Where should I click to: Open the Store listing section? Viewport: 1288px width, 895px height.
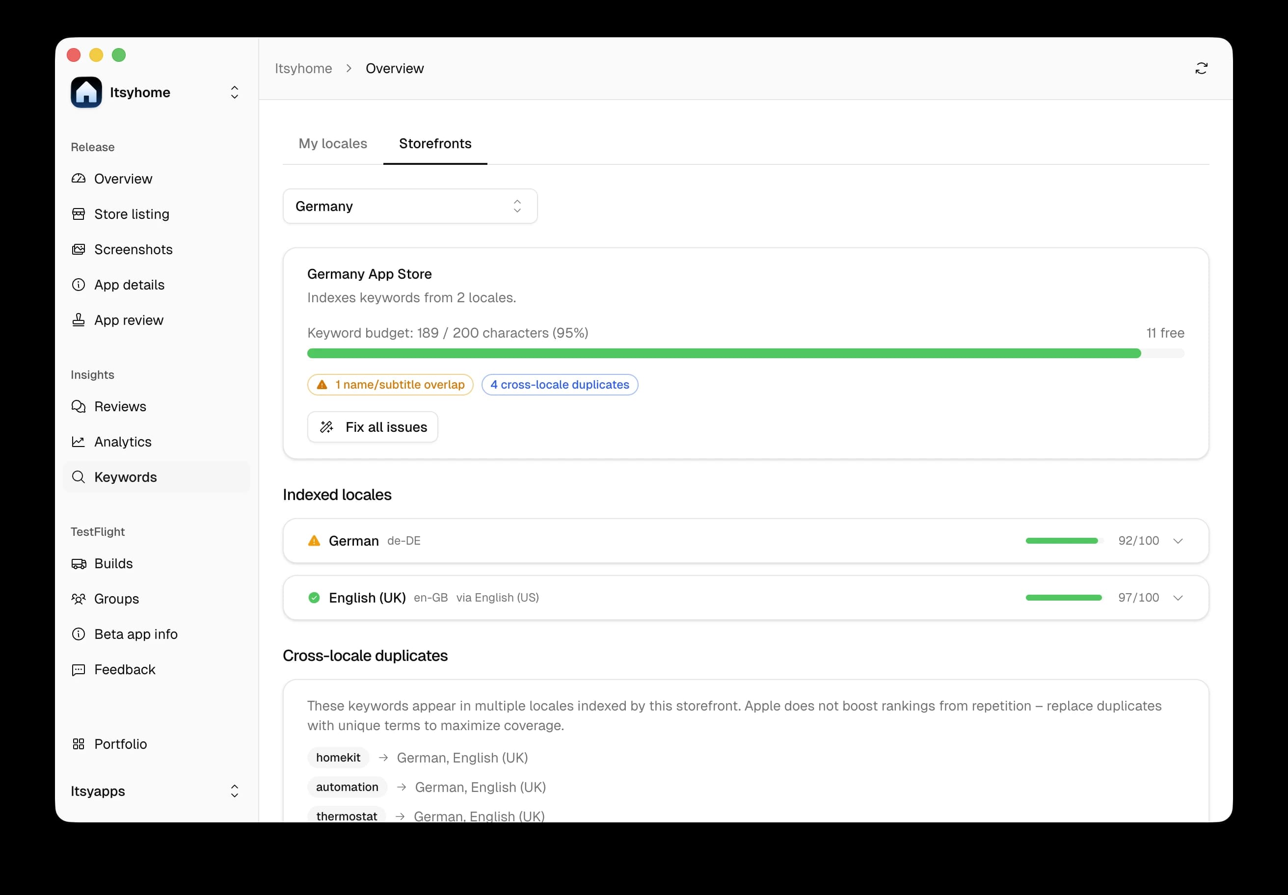[x=131, y=213]
